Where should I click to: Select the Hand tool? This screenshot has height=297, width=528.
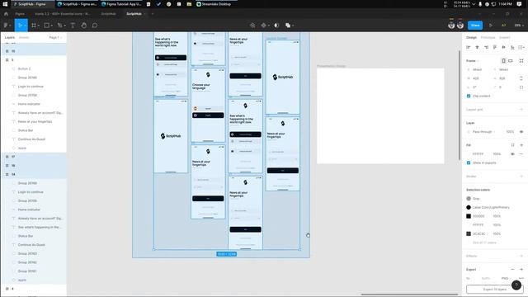click(x=83, y=26)
